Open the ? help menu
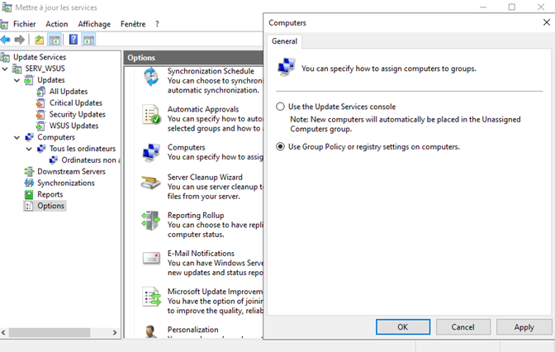This screenshot has height=352, width=555. tap(157, 24)
